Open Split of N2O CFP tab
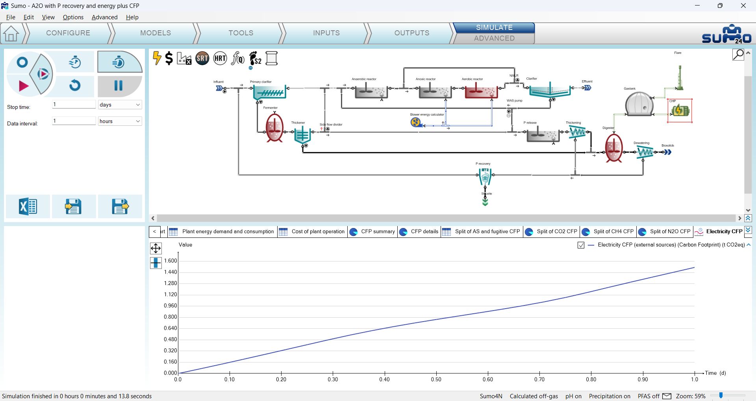 click(665, 232)
